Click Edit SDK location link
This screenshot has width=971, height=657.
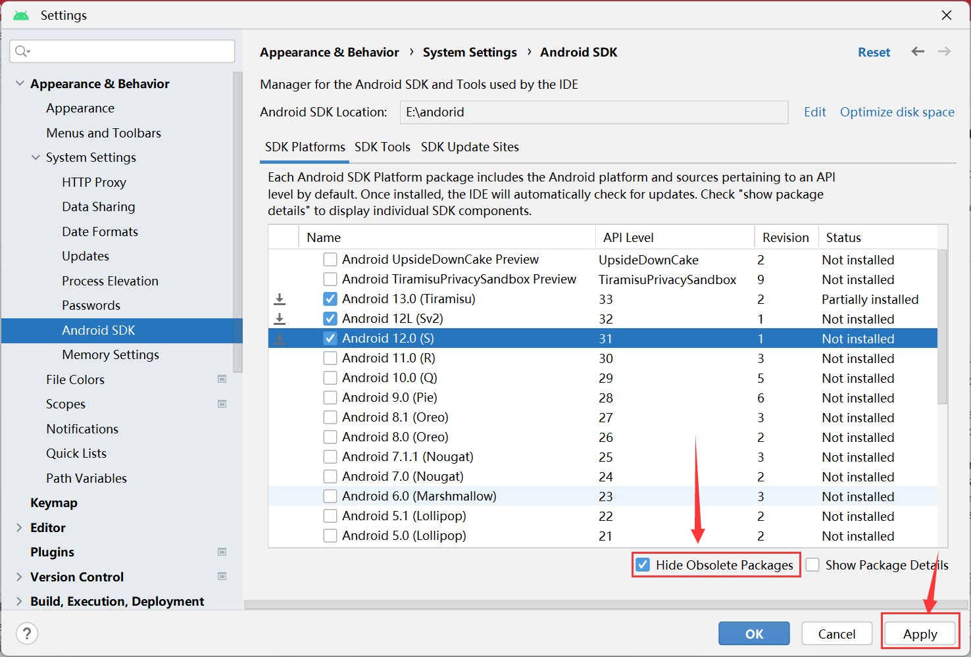(815, 112)
